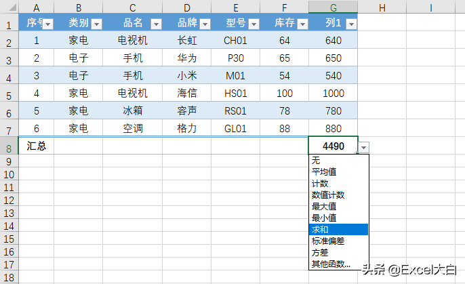
Task: Click the cell containing 冰箱
Action: (133, 110)
